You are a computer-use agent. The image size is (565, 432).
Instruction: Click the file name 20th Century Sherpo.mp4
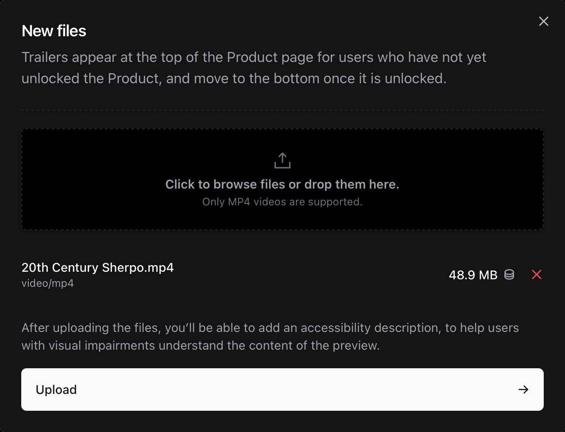pyautogui.click(x=97, y=267)
